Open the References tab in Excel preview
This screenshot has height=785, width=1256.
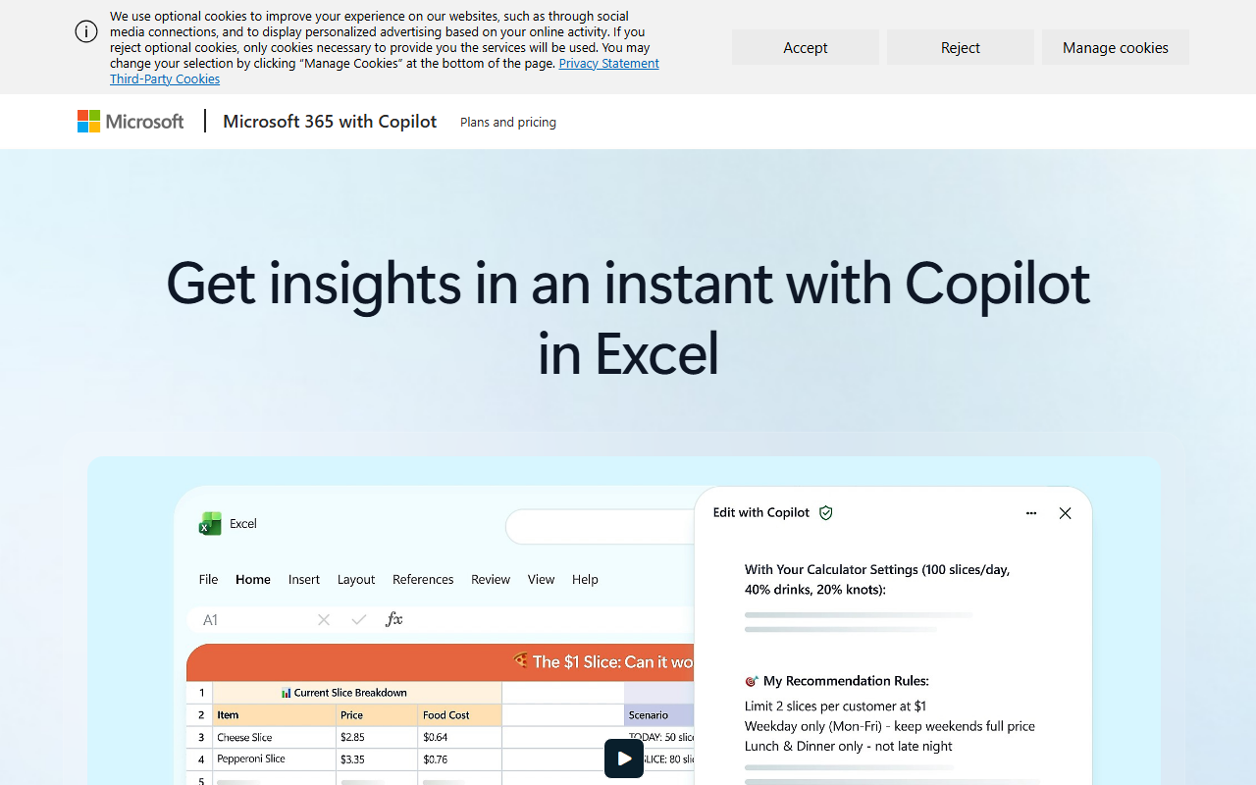point(423,579)
